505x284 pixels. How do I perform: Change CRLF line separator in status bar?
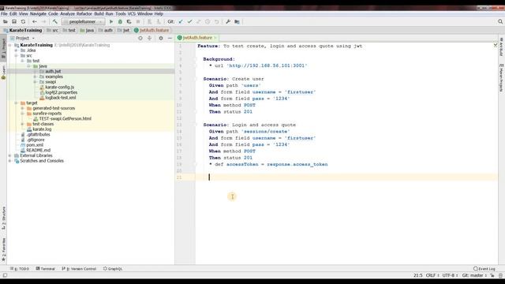(432, 275)
